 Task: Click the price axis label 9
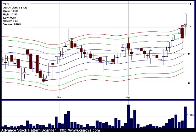point(189,54)
